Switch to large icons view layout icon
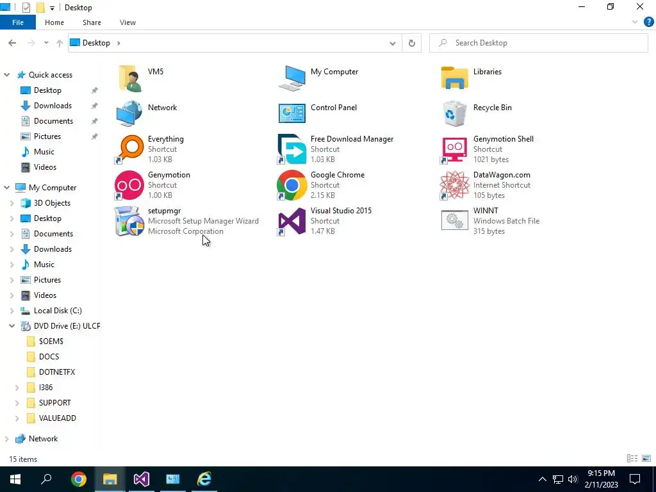656x492 pixels. [x=646, y=459]
